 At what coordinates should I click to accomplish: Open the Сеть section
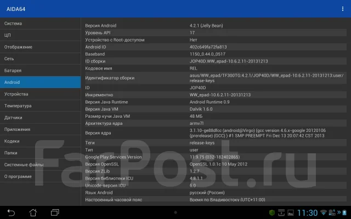click(40, 59)
